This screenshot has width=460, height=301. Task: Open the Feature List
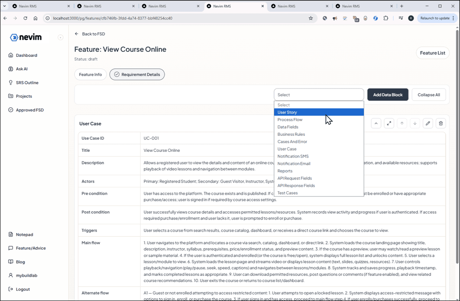pos(433,52)
